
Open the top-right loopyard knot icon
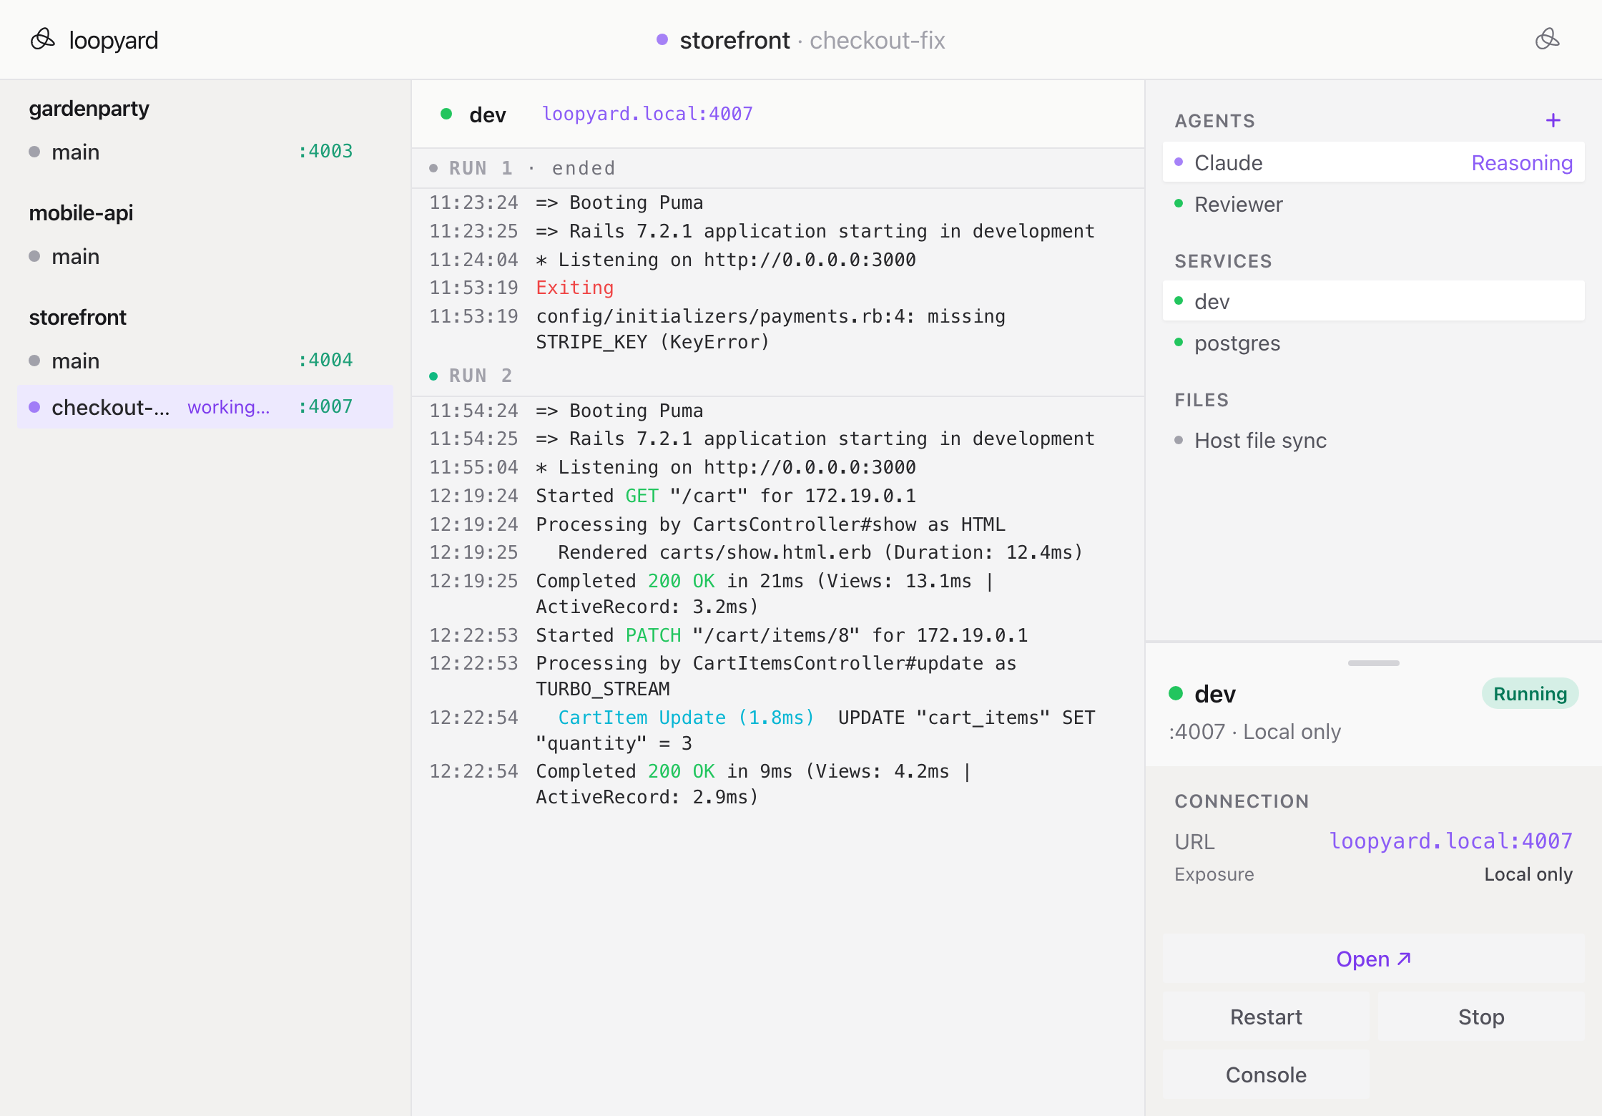point(1547,39)
